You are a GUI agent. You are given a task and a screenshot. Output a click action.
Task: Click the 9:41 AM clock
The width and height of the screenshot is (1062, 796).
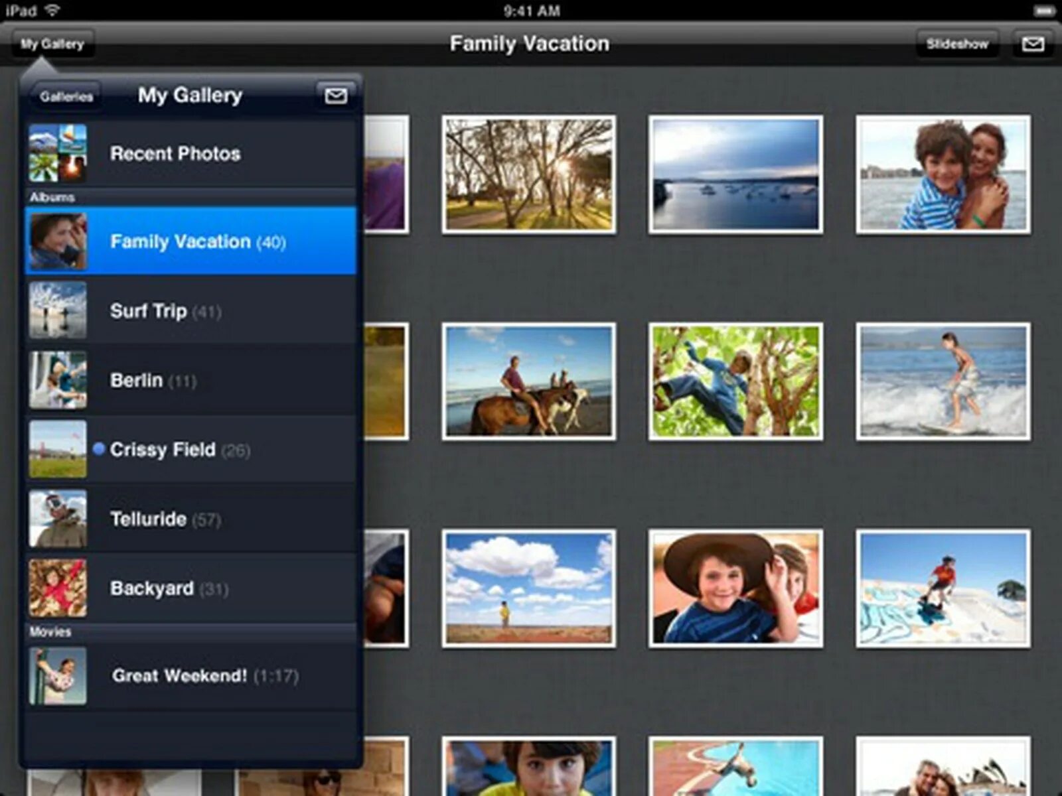click(x=532, y=11)
